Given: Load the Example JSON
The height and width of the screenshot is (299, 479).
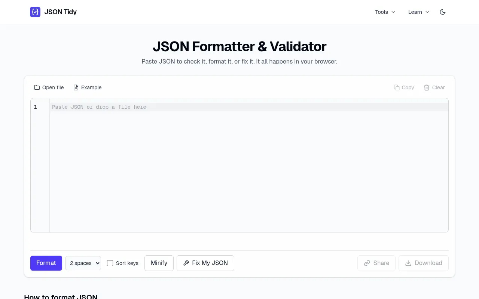Looking at the screenshot, I should click(88, 87).
